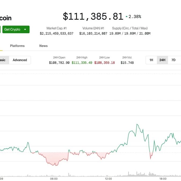
Task: Expand the Get Crypto dropdown arrow
Action: coord(25,29)
